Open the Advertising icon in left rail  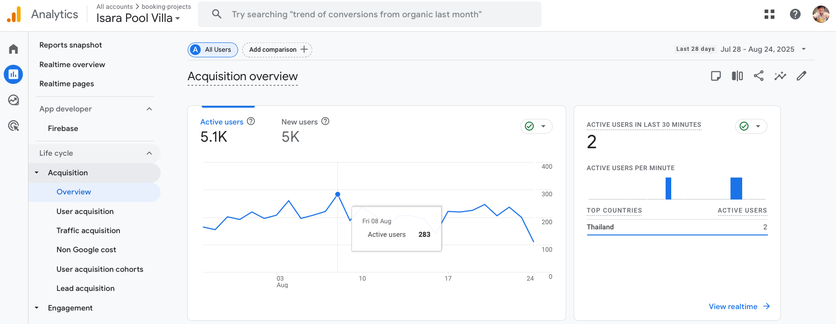point(14,125)
